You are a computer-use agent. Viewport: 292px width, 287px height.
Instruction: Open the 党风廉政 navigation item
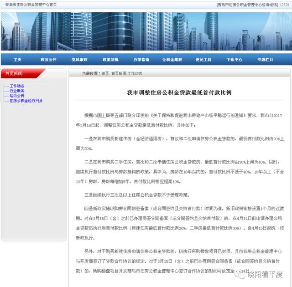79,60
